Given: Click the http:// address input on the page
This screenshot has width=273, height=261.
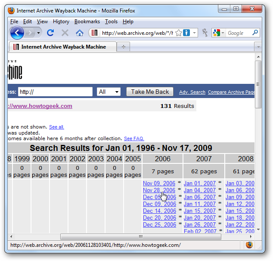Looking at the screenshot, I should [x=55, y=92].
